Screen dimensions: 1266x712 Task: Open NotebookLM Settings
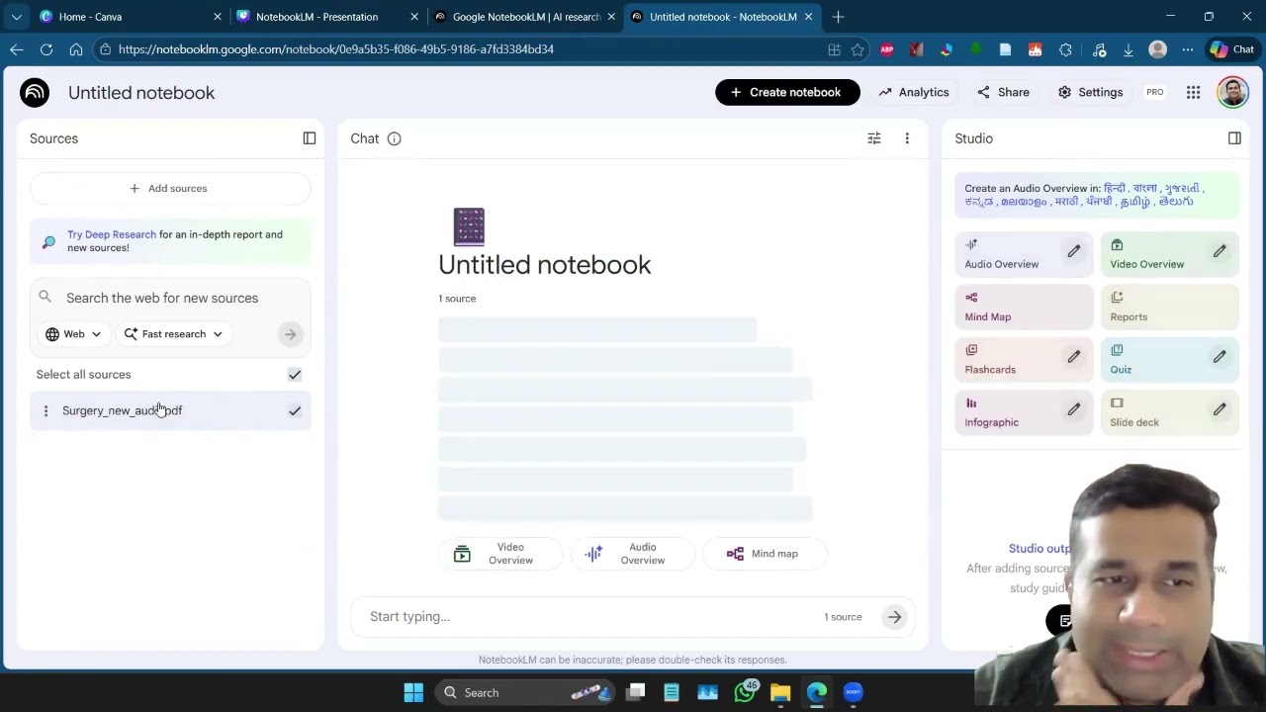point(1091,92)
